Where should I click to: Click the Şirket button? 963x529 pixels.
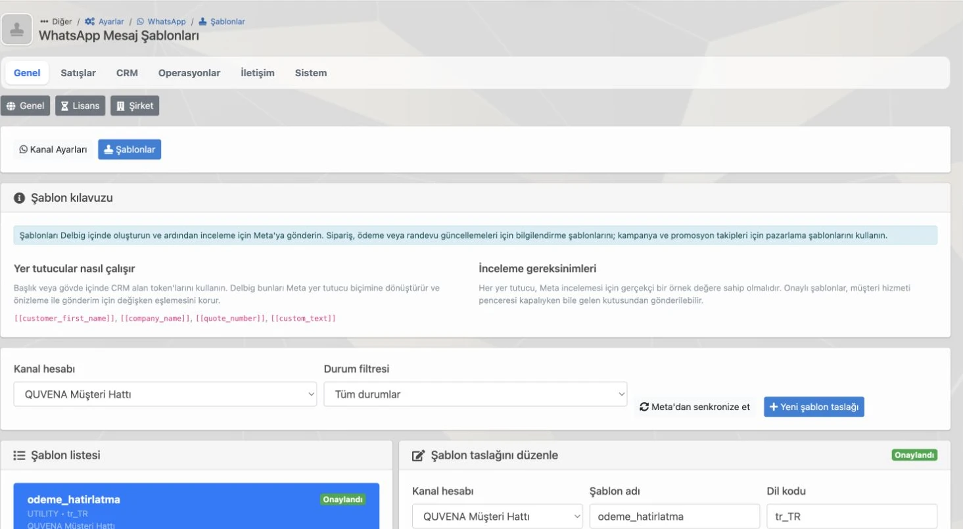tap(135, 106)
